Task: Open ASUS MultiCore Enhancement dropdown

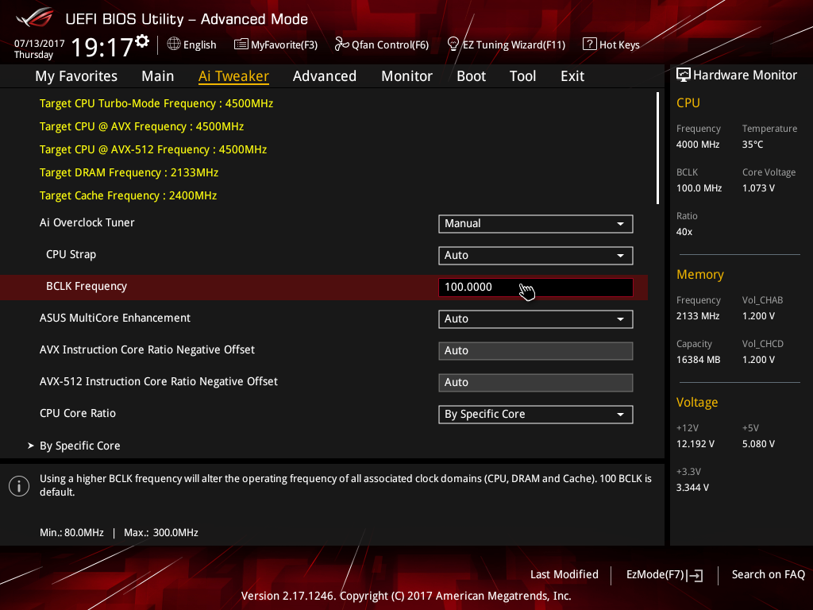Action: tap(536, 319)
